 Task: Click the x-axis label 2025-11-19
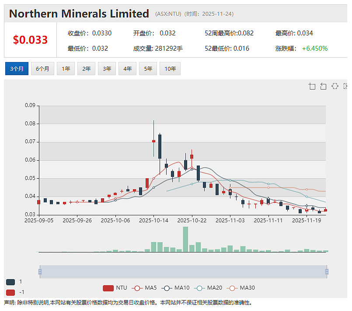[x=307, y=221]
